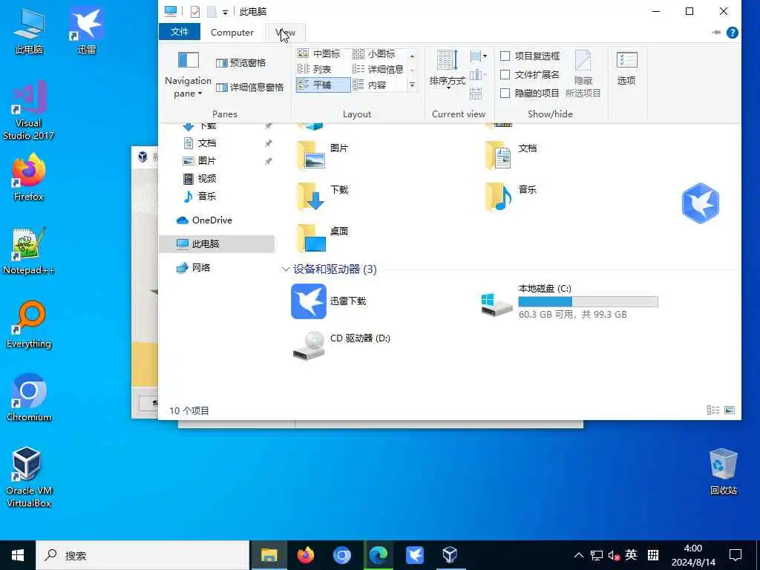Open the 排序方式 sort by dropdown
This screenshot has width=760, height=570.
coord(447,69)
